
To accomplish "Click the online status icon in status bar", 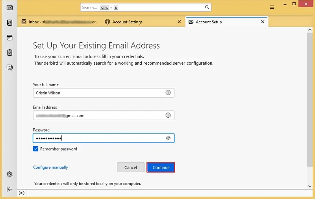I will tap(22, 193).
